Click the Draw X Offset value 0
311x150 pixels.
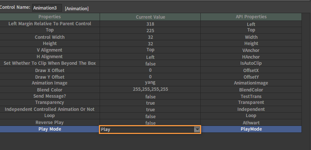[150, 70]
